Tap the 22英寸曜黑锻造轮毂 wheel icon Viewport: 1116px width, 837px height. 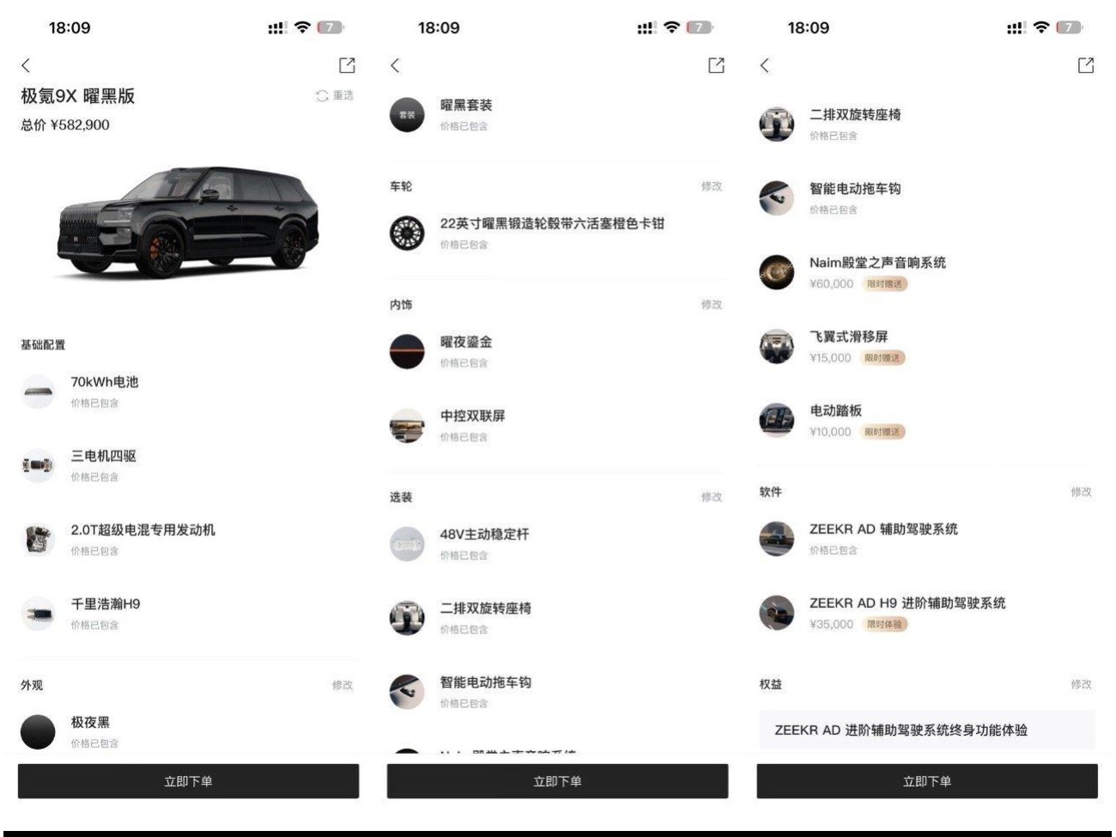pyautogui.click(x=407, y=233)
